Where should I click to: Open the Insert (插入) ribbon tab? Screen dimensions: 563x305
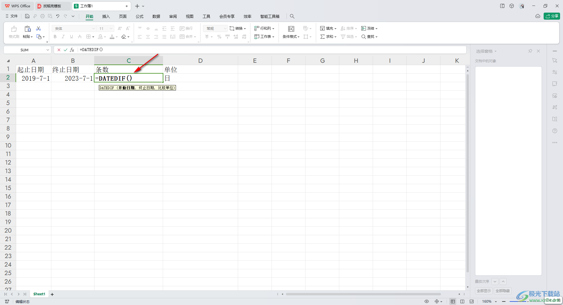click(x=106, y=16)
